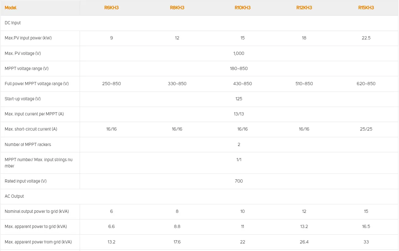This screenshot has height=251, width=399.
Task: Click the R6KH3 model column header
Action: tap(112, 8)
